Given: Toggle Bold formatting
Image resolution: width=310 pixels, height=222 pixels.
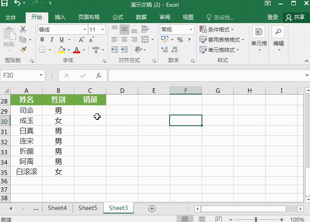Looking at the screenshot, I should point(42,40).
